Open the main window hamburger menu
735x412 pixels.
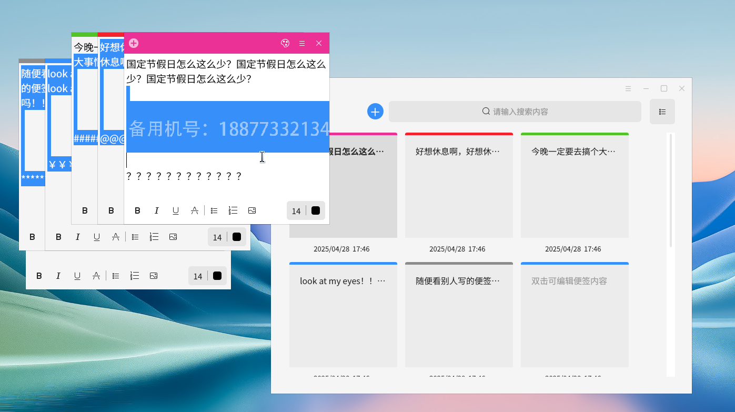pos(628,88)
